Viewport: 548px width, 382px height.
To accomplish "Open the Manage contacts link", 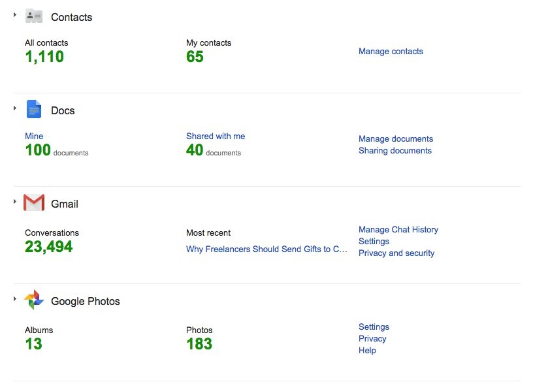I will [x=391, y=52].
